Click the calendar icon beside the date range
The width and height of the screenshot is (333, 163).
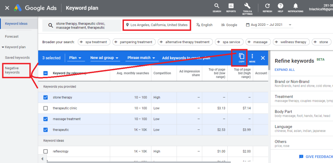(248, 25)
